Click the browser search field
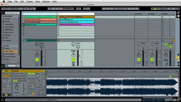The width and height of the screenshot is (181, 102). [12, 13]
